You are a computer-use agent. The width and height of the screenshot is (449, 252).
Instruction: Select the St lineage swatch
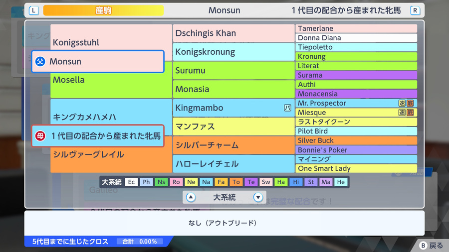(x=311, y=182)
